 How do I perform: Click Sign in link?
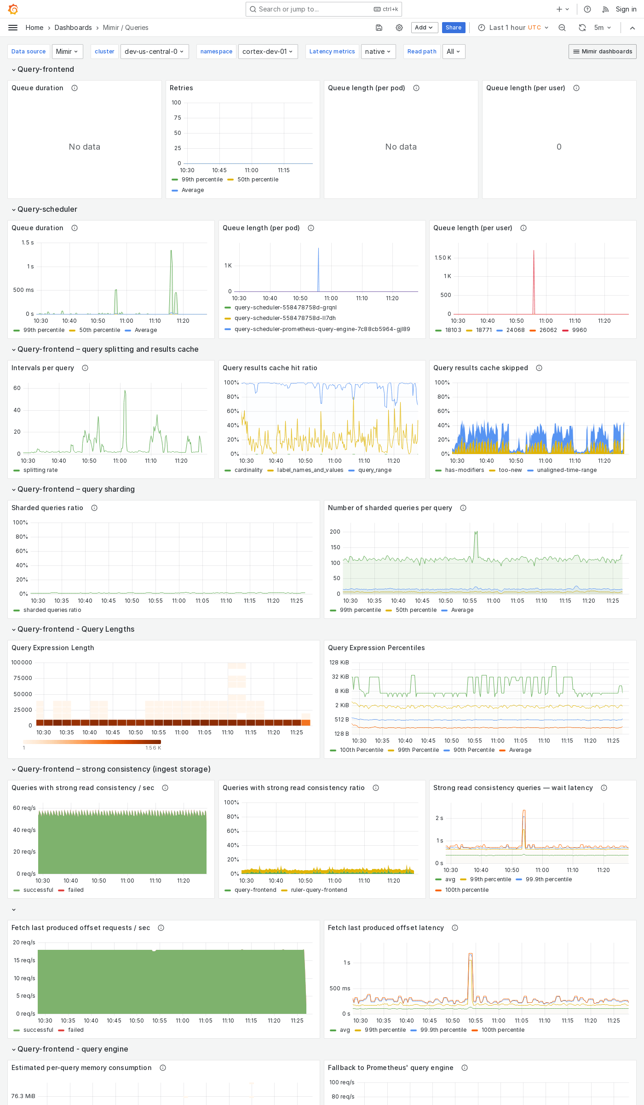626,9
